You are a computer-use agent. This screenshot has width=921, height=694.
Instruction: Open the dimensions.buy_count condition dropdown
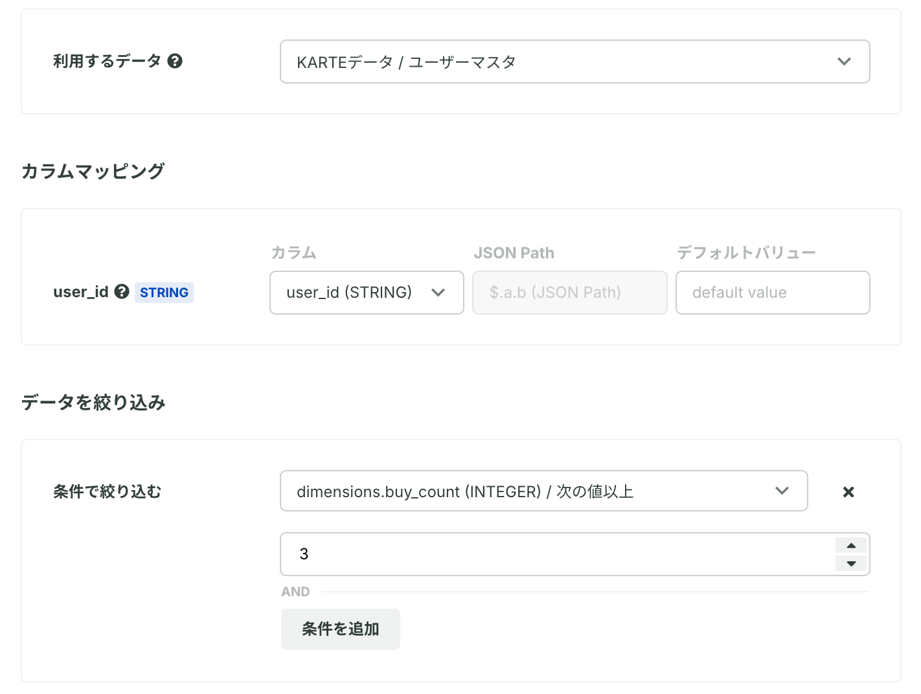click(544, 491)
